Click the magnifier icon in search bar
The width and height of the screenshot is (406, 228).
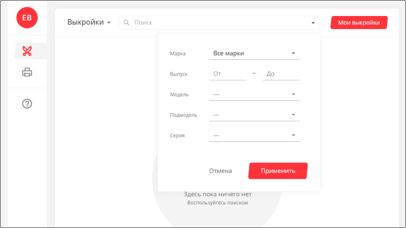point(126,23)
